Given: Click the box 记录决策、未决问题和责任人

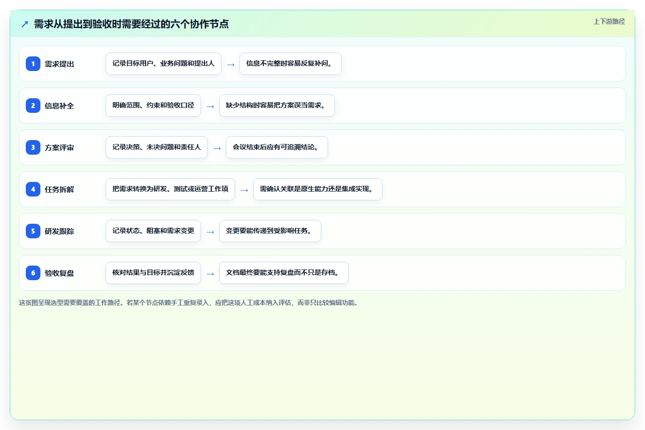Looking at the screenshot, I should 157,147.
